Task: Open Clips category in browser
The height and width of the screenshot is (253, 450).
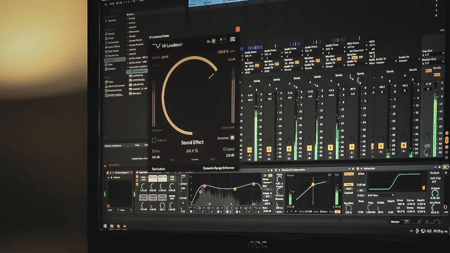Action: (x=109, y=65)
